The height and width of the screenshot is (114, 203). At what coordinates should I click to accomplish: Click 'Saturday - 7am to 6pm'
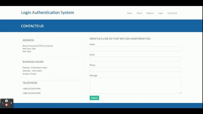32,71
